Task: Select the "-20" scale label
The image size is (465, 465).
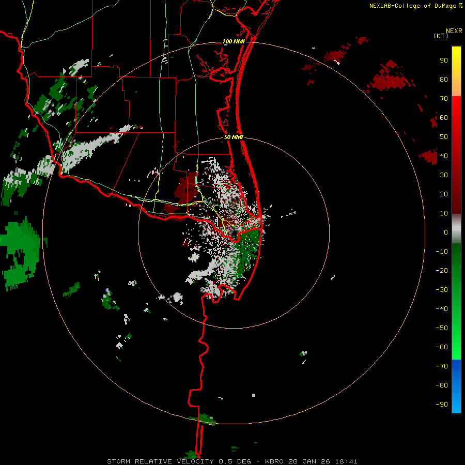Action: [442, 270]
